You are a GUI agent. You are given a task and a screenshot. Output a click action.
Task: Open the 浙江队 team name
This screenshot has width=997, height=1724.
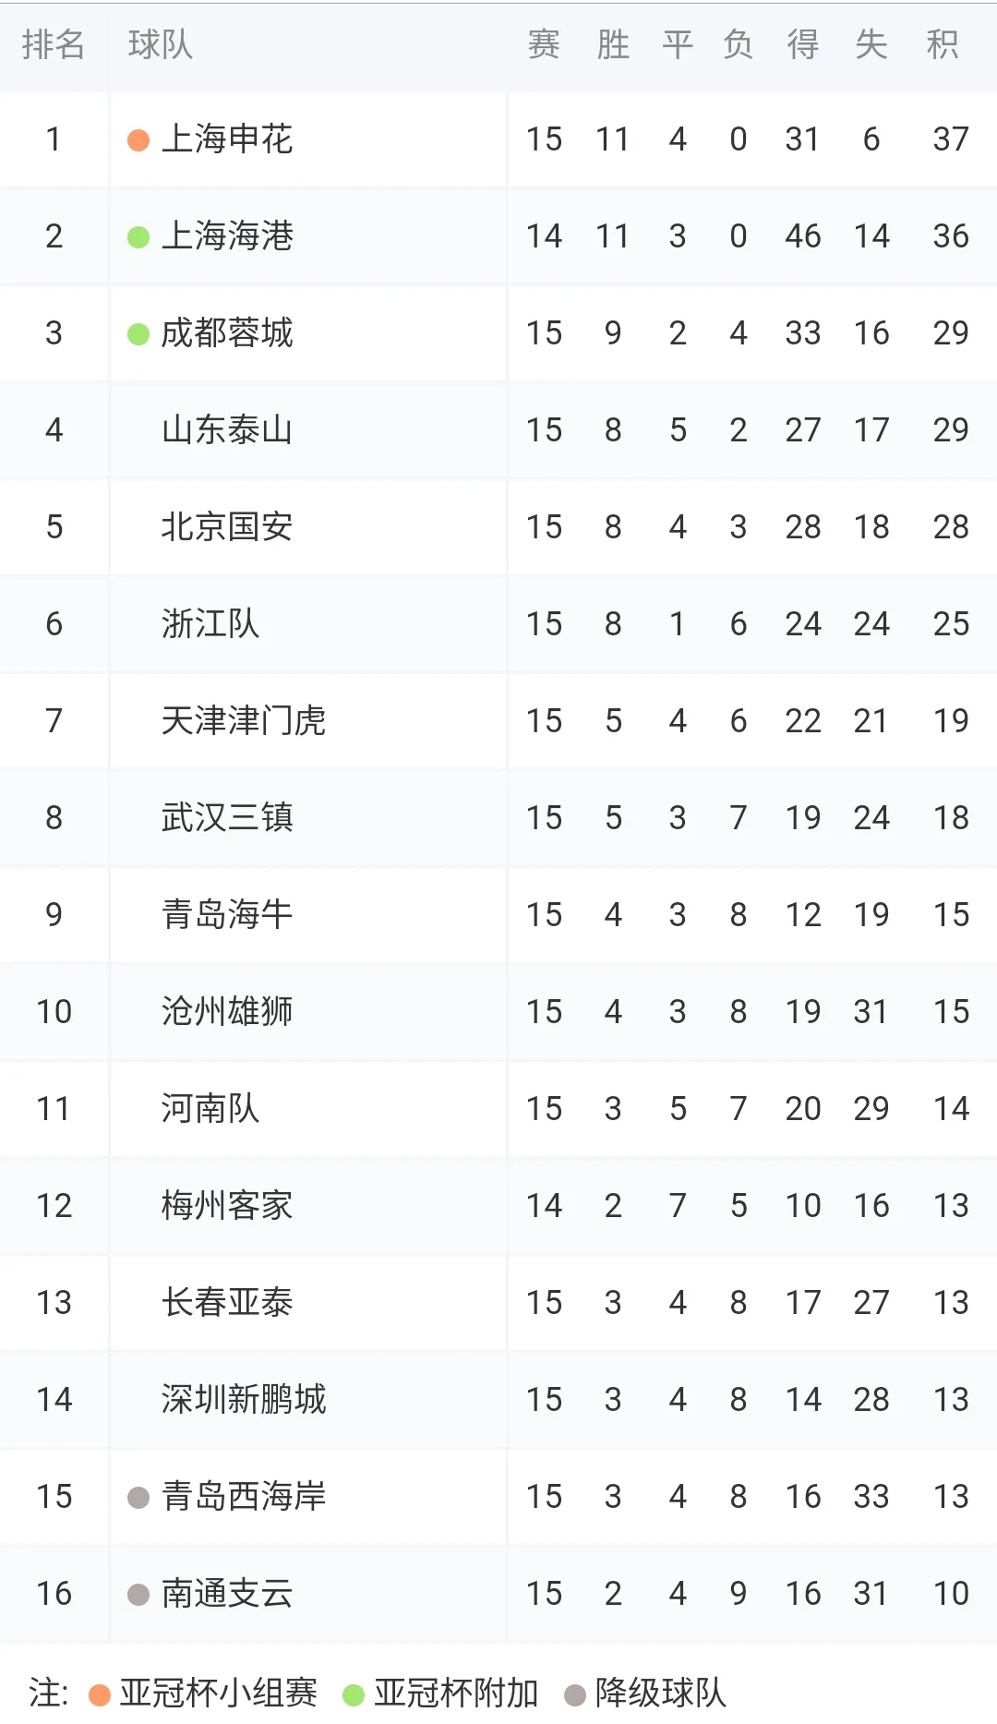(210, 624)
